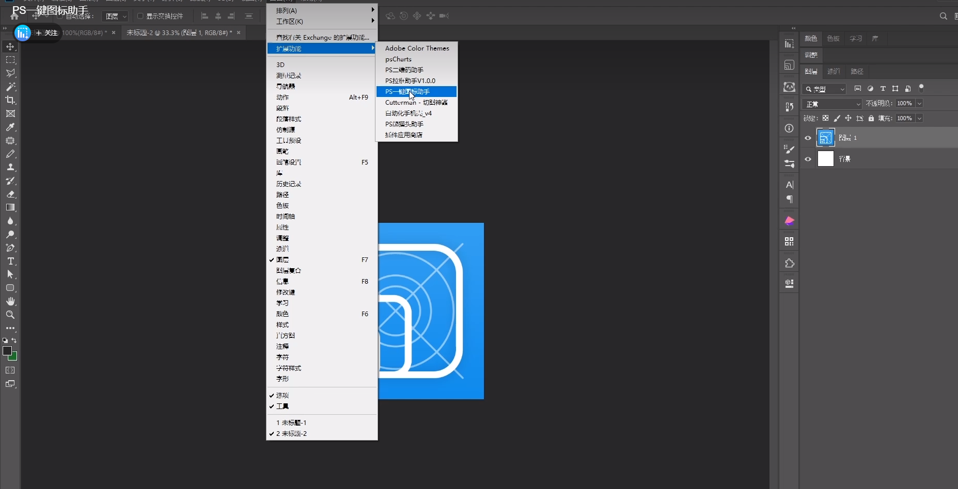The width and height of the screenshot is (958, 489).
Task: Select the History Brush tool
Action: [10, 181]
